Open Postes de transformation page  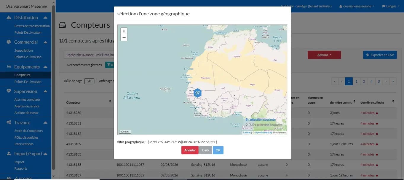pyautogui.click(x=32, y=26)
